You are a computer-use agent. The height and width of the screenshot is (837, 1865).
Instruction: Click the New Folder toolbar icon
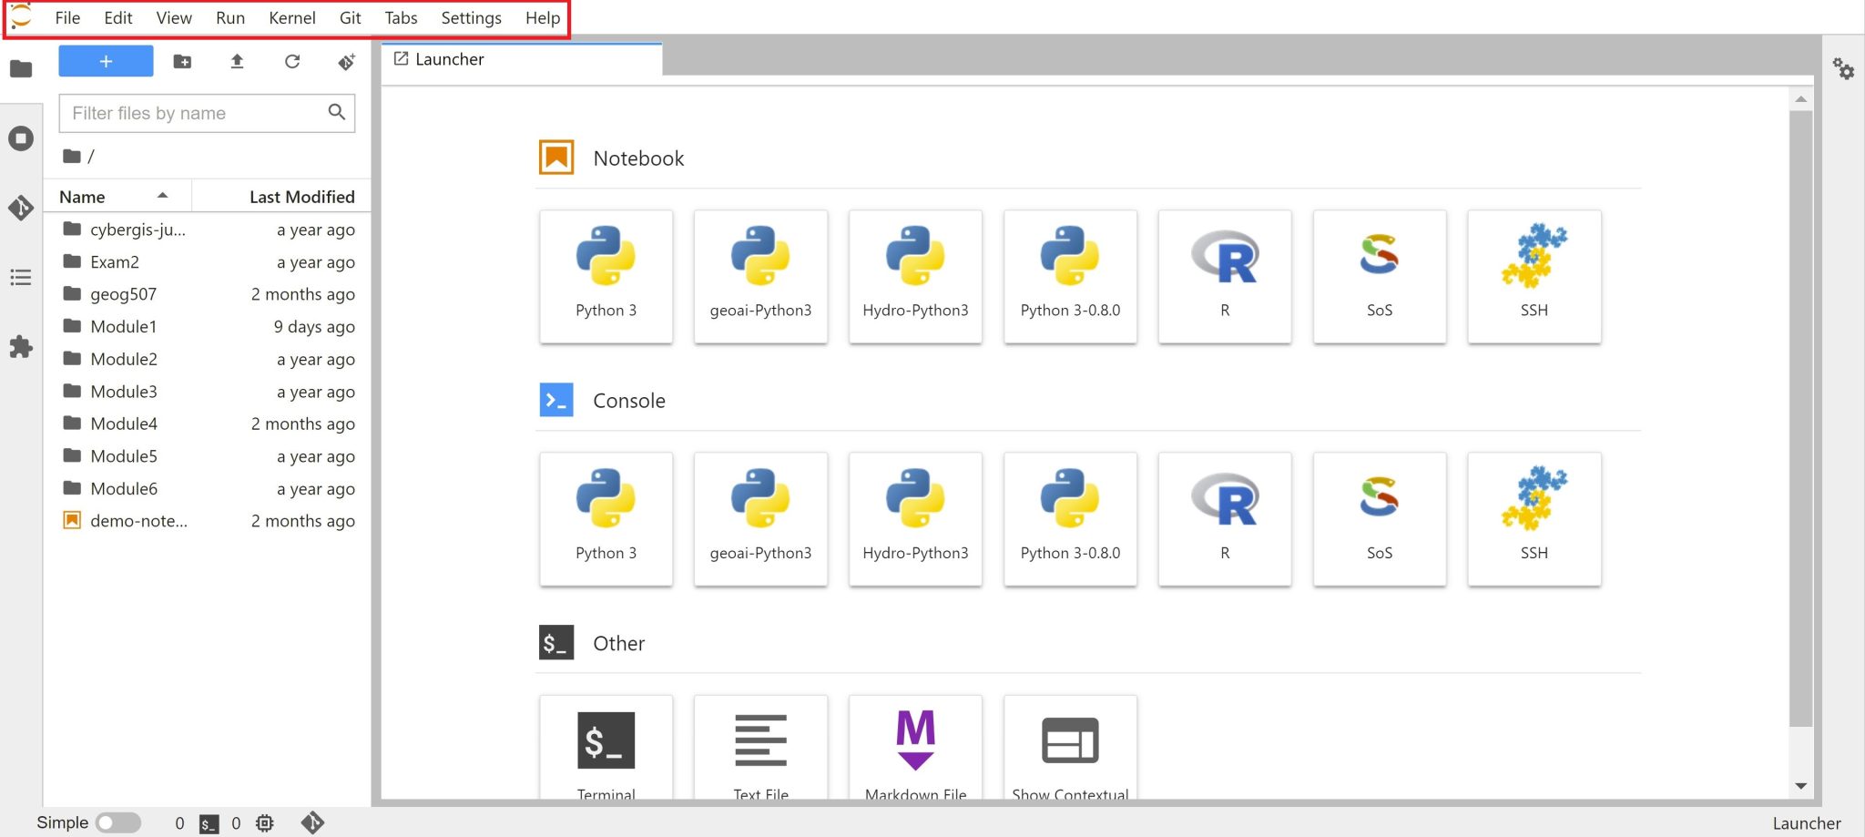click(x=182, y=62)
